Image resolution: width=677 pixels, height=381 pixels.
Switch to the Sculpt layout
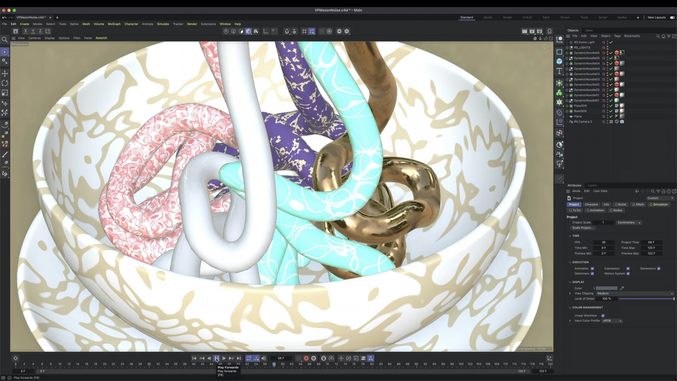click(507, 17)
